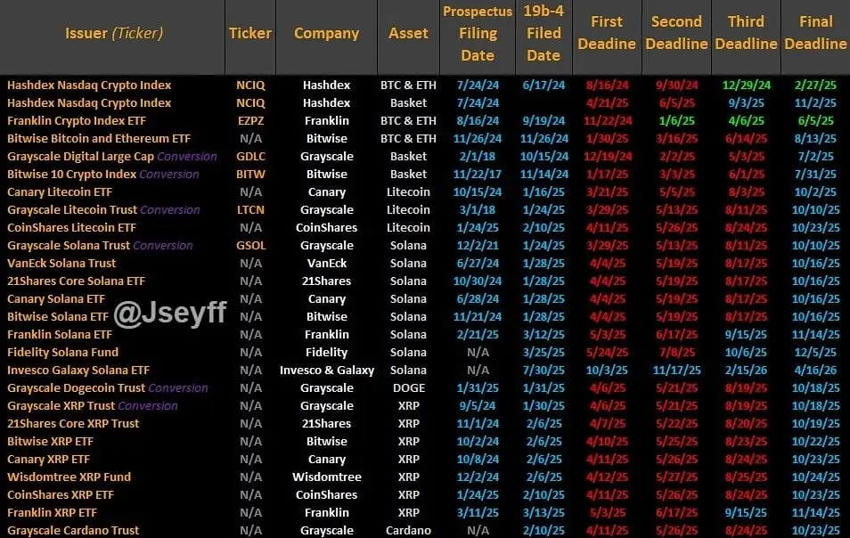Image resolution: width=850 pixels, height=538 pixels.
Task: Select the Cardano asset cell
Action: (x=409, y=530)
